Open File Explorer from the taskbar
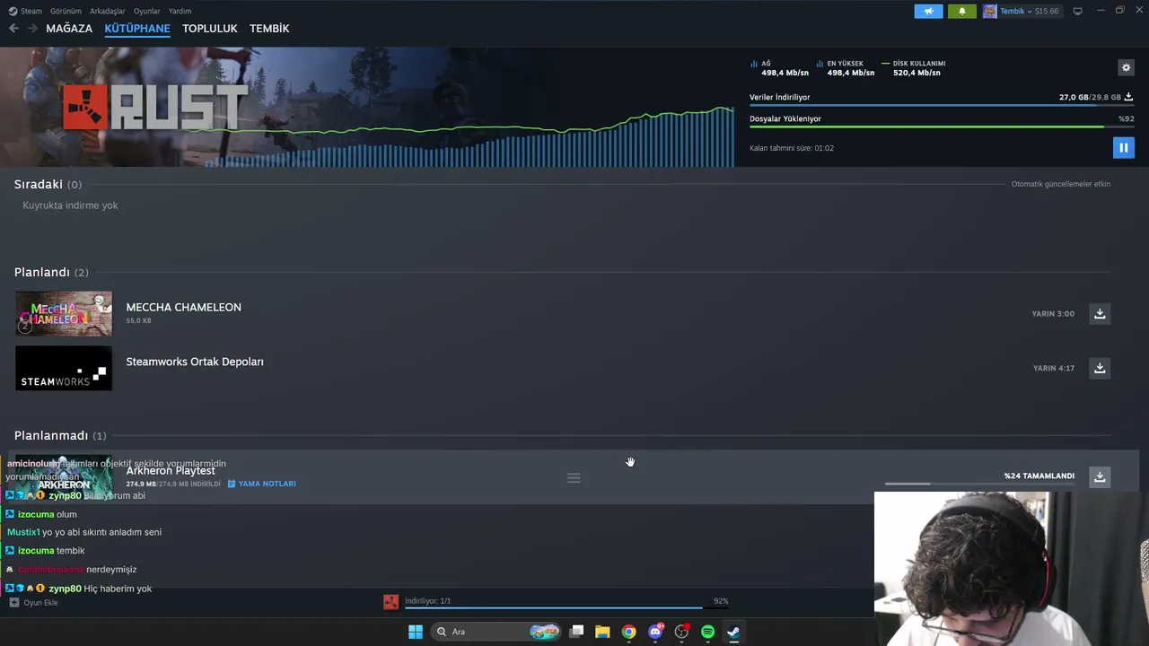 (x=602, y=632)
